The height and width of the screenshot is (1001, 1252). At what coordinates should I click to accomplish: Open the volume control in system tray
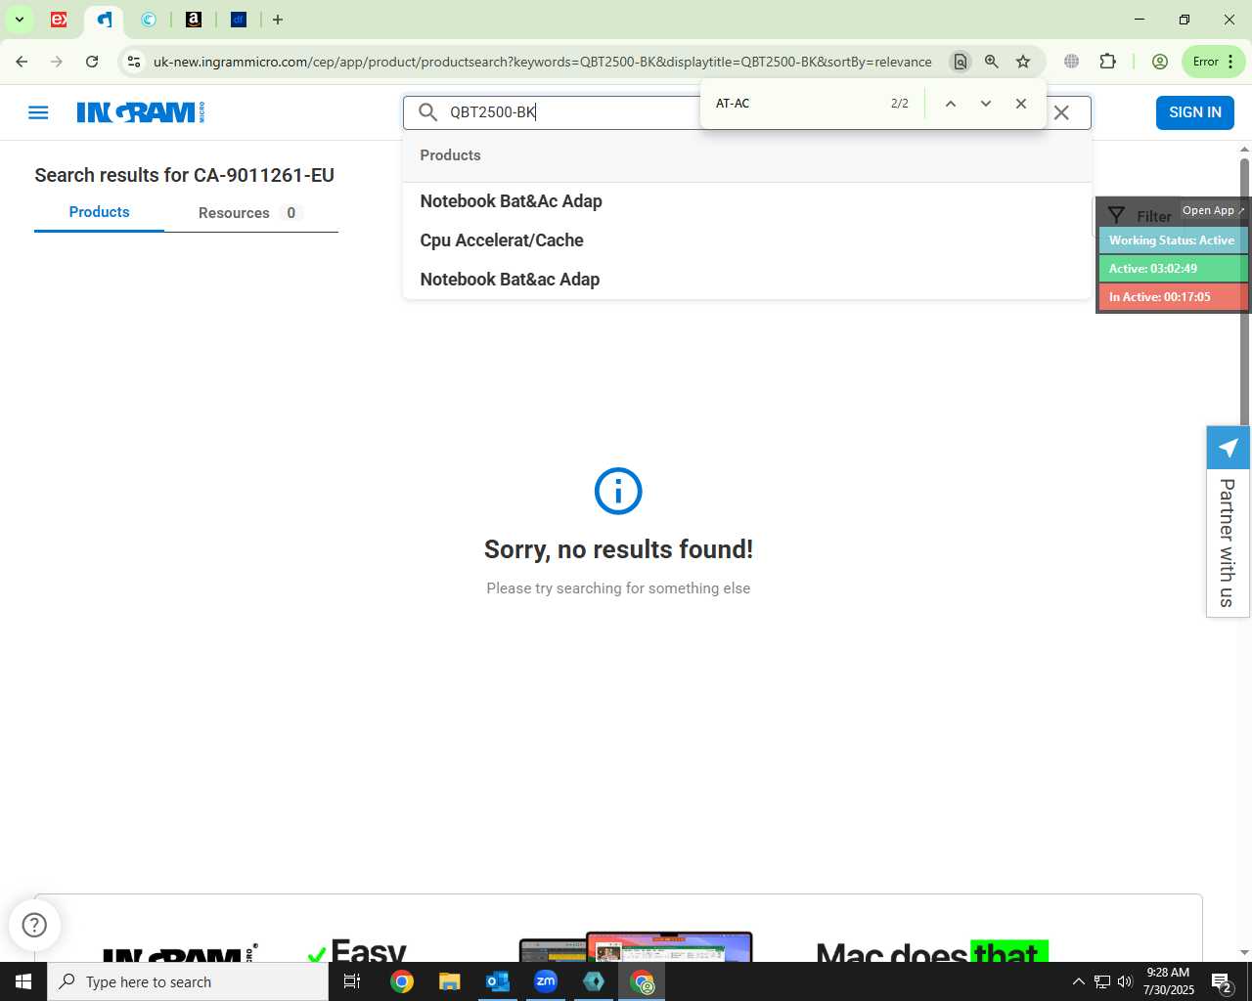pos(1125,981)
